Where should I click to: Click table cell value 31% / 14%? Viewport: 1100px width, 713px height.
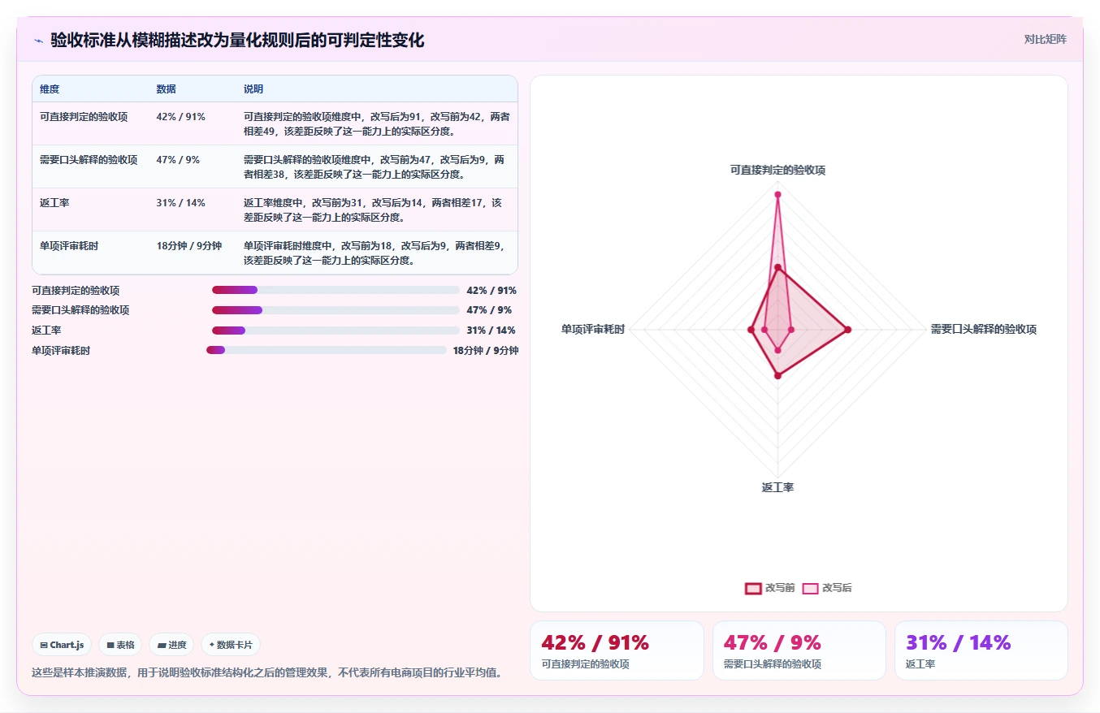[x=180, y=203]
